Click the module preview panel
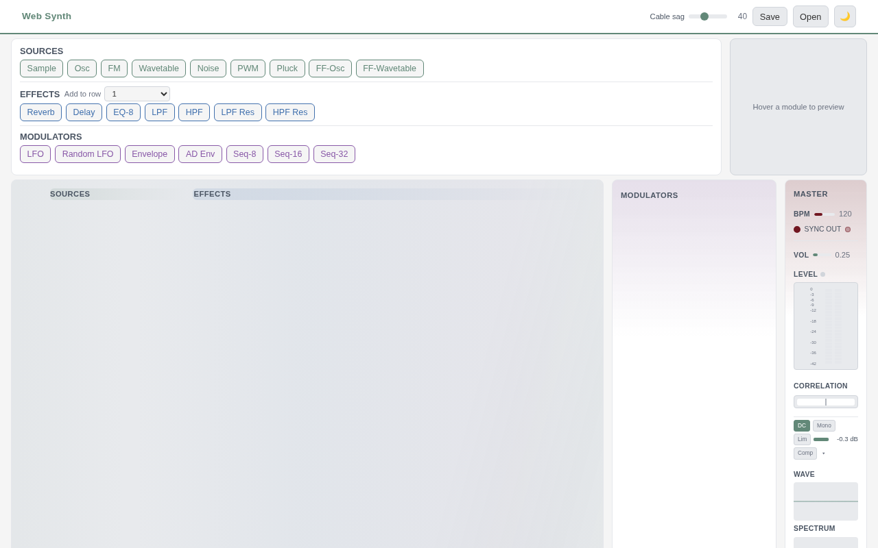Screen dimensions: 878x548 click(x=798, y=107)
